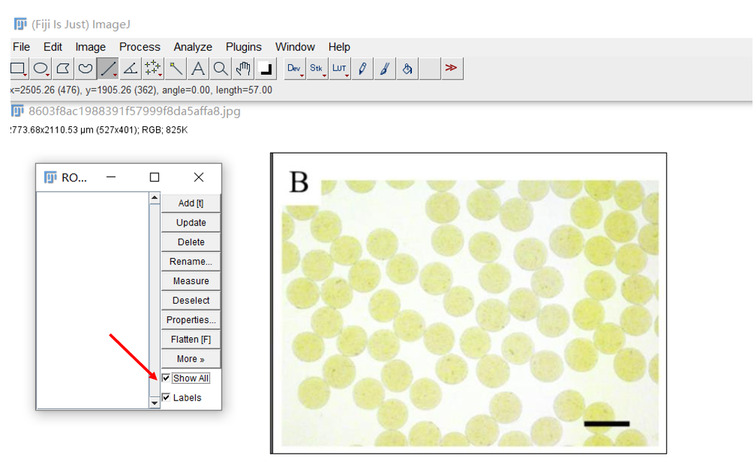Image resolution: width=756 pixels, height=476 pixels.
Task: Open the Help menu
Action: point(339,47)
